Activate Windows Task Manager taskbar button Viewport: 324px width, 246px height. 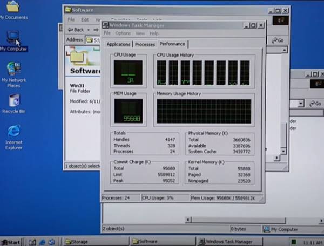click(230, 242)
